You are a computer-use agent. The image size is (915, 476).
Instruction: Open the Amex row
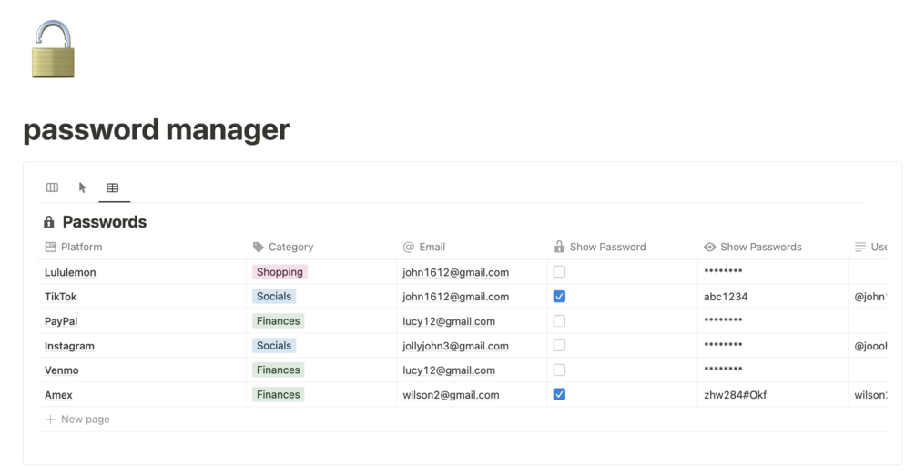tap(58, 395)
